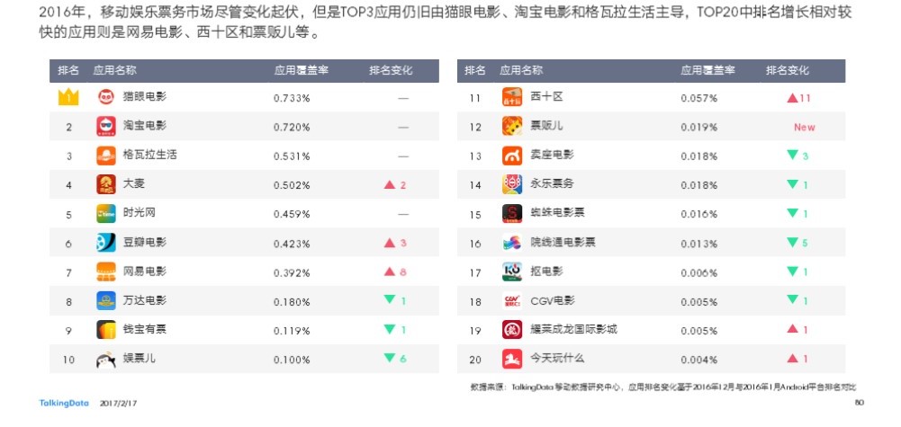Screen dimensions: 901x427
Task: Click 应用覆盖率 header in right table
Action: tap(707, 71)
